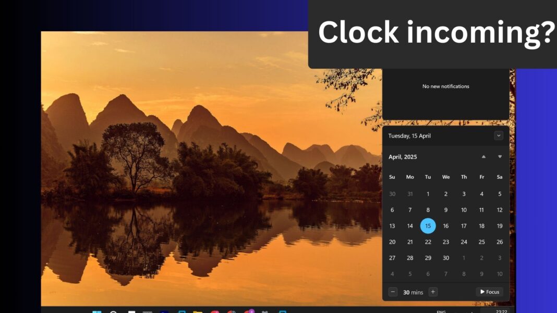Select April 22 on the calendar
The width and height of the screenshot is (557, 313).
pyautogui.click(x=428, y=242)
